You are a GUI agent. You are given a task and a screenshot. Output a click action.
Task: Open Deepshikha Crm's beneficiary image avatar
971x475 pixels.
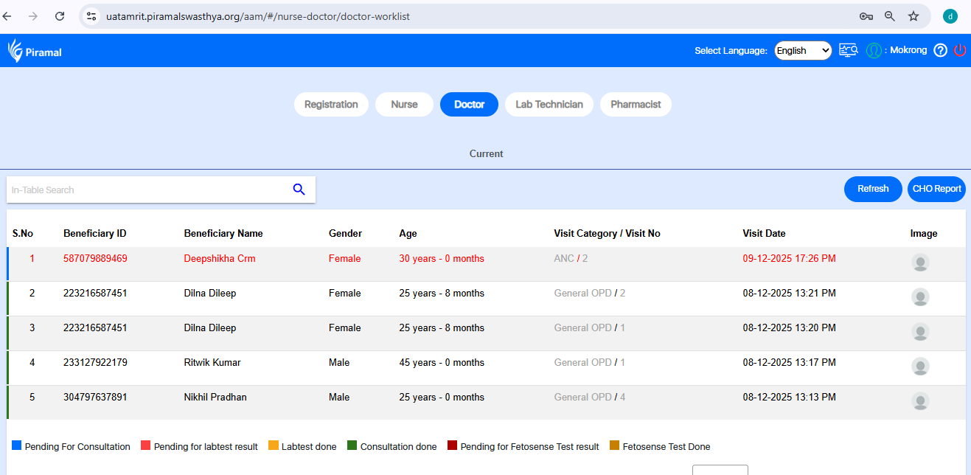tap(920, 263)
